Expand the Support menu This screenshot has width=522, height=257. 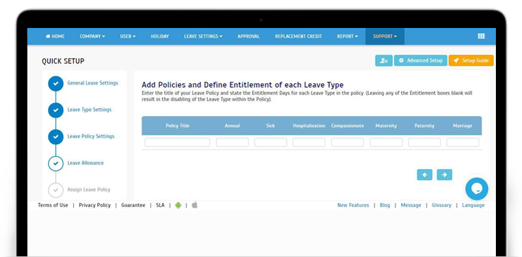pos(385,36)
